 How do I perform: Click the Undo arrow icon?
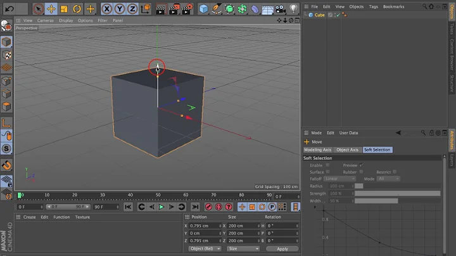pos(9,9)
